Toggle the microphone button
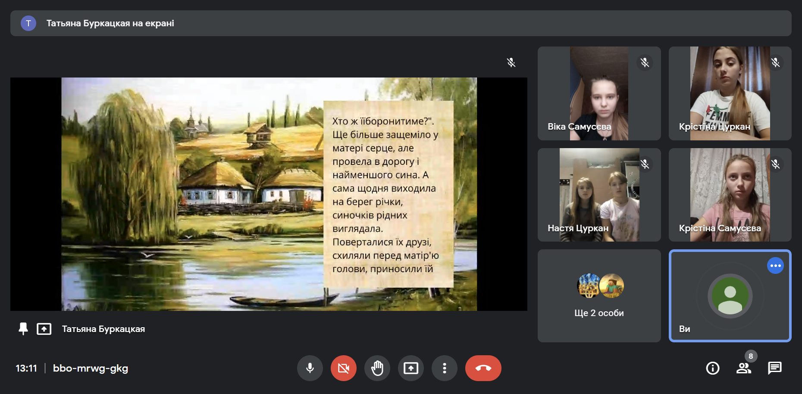This screenshot has height=394, width=802. 310,368
